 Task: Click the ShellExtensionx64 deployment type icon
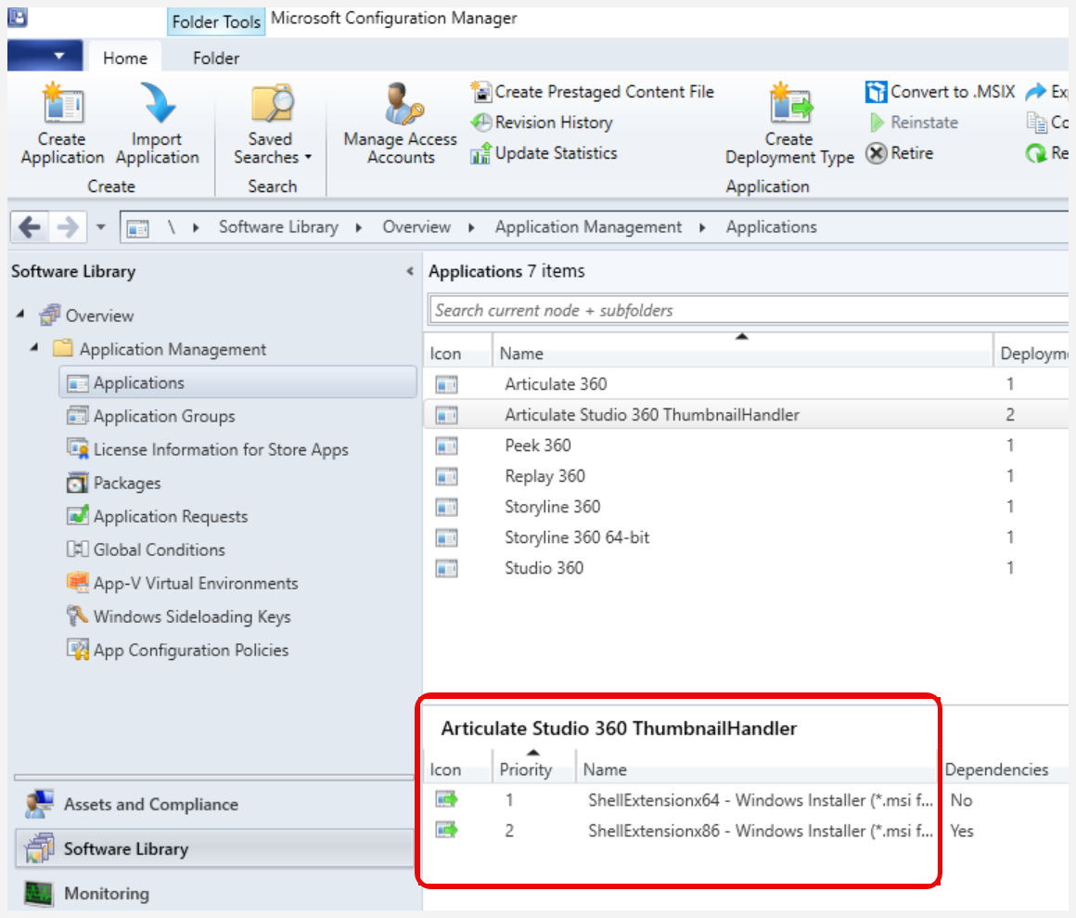[x=447, y=800]
